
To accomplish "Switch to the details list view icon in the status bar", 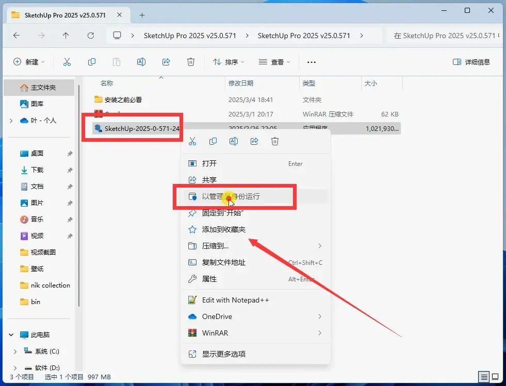I will [x=484, y=377].
